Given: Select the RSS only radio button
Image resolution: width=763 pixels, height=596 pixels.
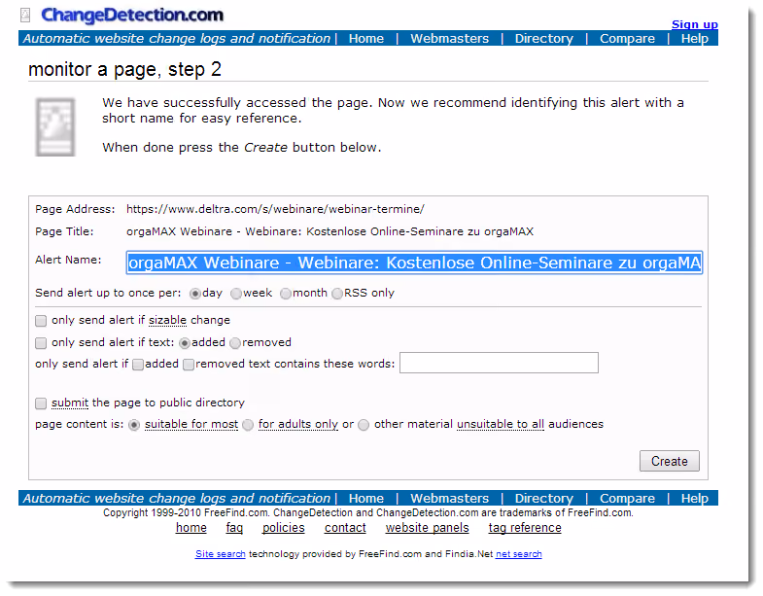Looking at the screenshot, I should [337, 294].
